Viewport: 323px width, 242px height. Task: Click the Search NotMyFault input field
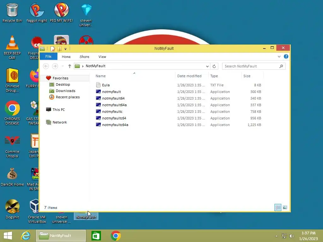pos(254,66)
